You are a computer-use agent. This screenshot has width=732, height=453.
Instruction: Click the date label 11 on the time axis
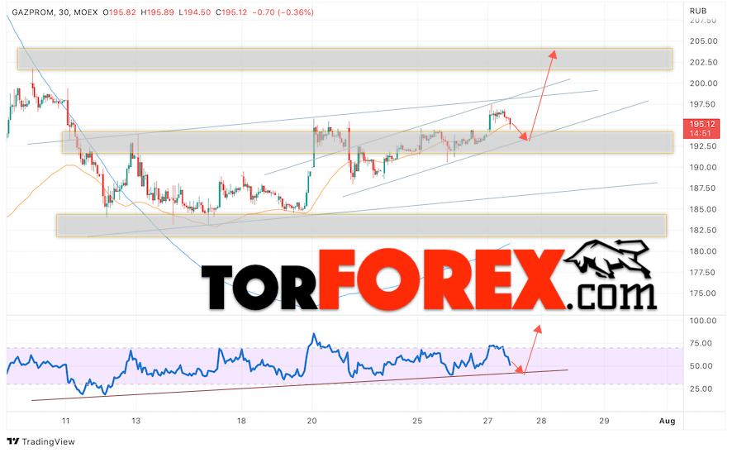pyautogui.click(x=66, y=421)
